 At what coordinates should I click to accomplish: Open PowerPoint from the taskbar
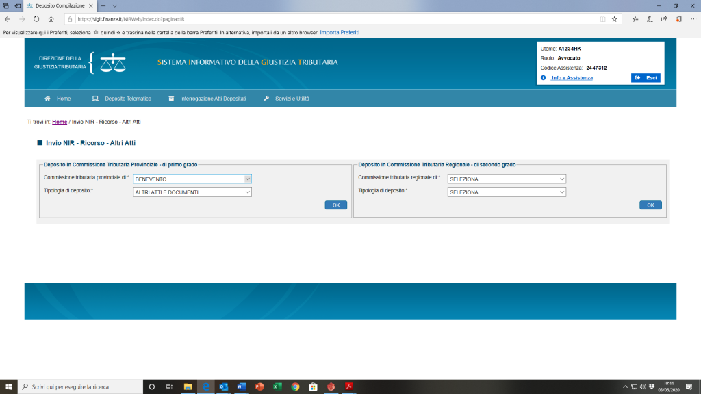click(259, 387)
